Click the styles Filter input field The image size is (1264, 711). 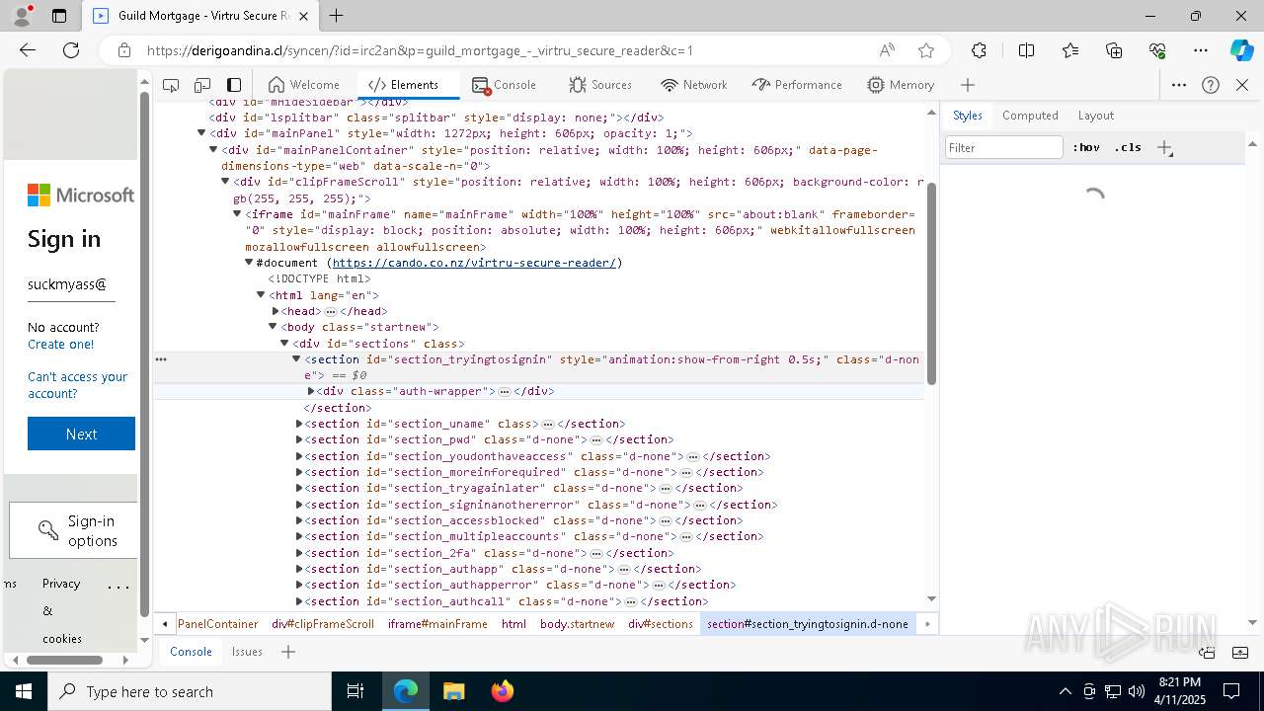1004,147
